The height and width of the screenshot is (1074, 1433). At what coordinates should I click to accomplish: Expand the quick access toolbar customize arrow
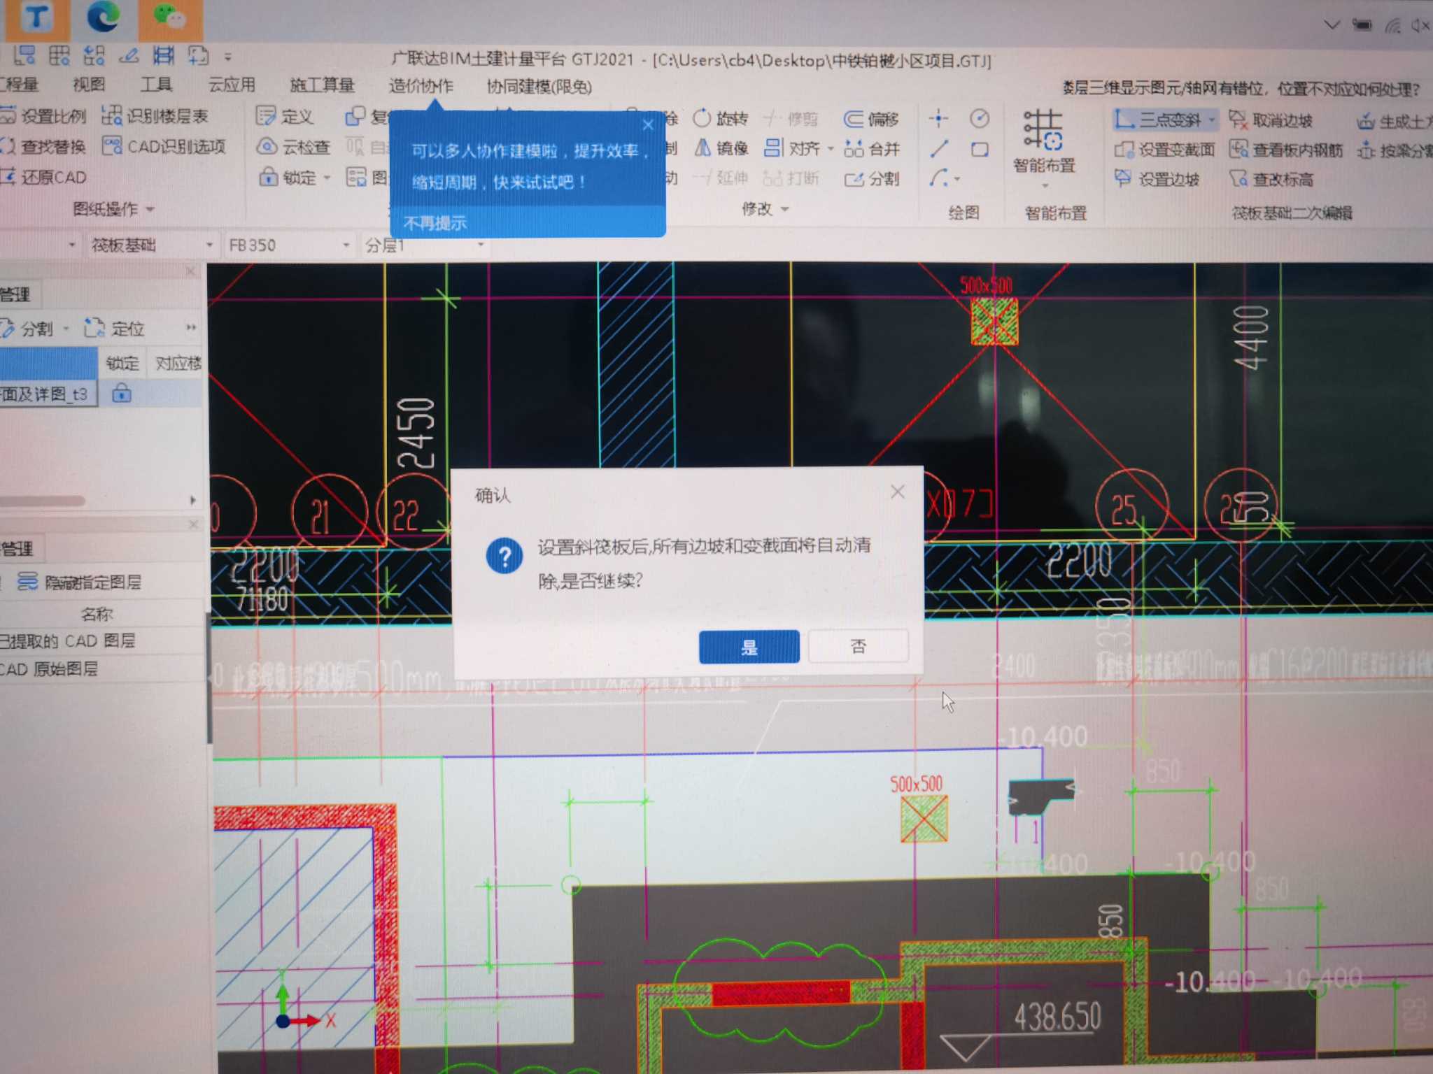coord(228,57)
